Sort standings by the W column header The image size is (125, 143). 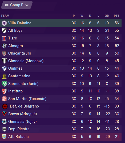coord(82,16)
